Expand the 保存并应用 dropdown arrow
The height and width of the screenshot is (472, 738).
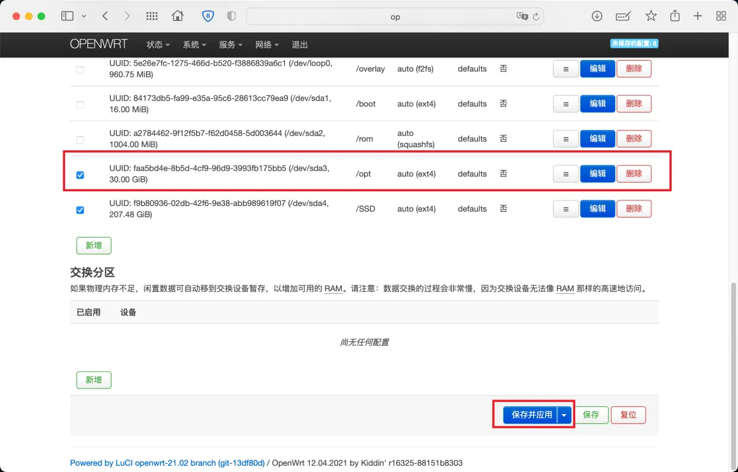click(564, 415)
